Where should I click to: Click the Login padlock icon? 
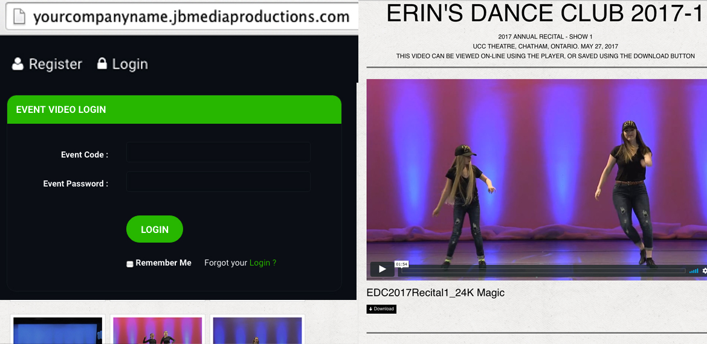point(102,64)
